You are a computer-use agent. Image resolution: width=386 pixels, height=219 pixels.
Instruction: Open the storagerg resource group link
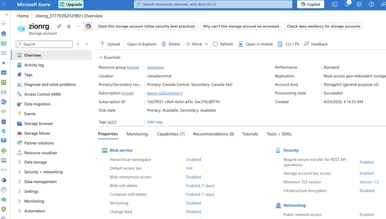(x=155, y=67)
